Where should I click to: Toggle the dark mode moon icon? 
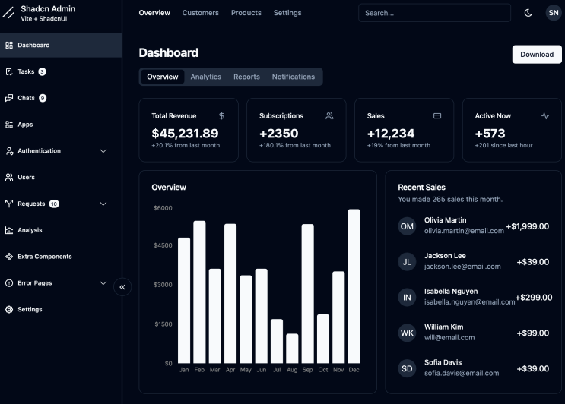(x=528, y=13)
